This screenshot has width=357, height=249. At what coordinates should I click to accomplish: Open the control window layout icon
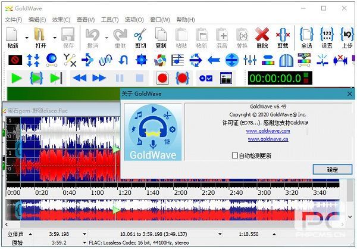pyautogui.click(x=226, y=78)
